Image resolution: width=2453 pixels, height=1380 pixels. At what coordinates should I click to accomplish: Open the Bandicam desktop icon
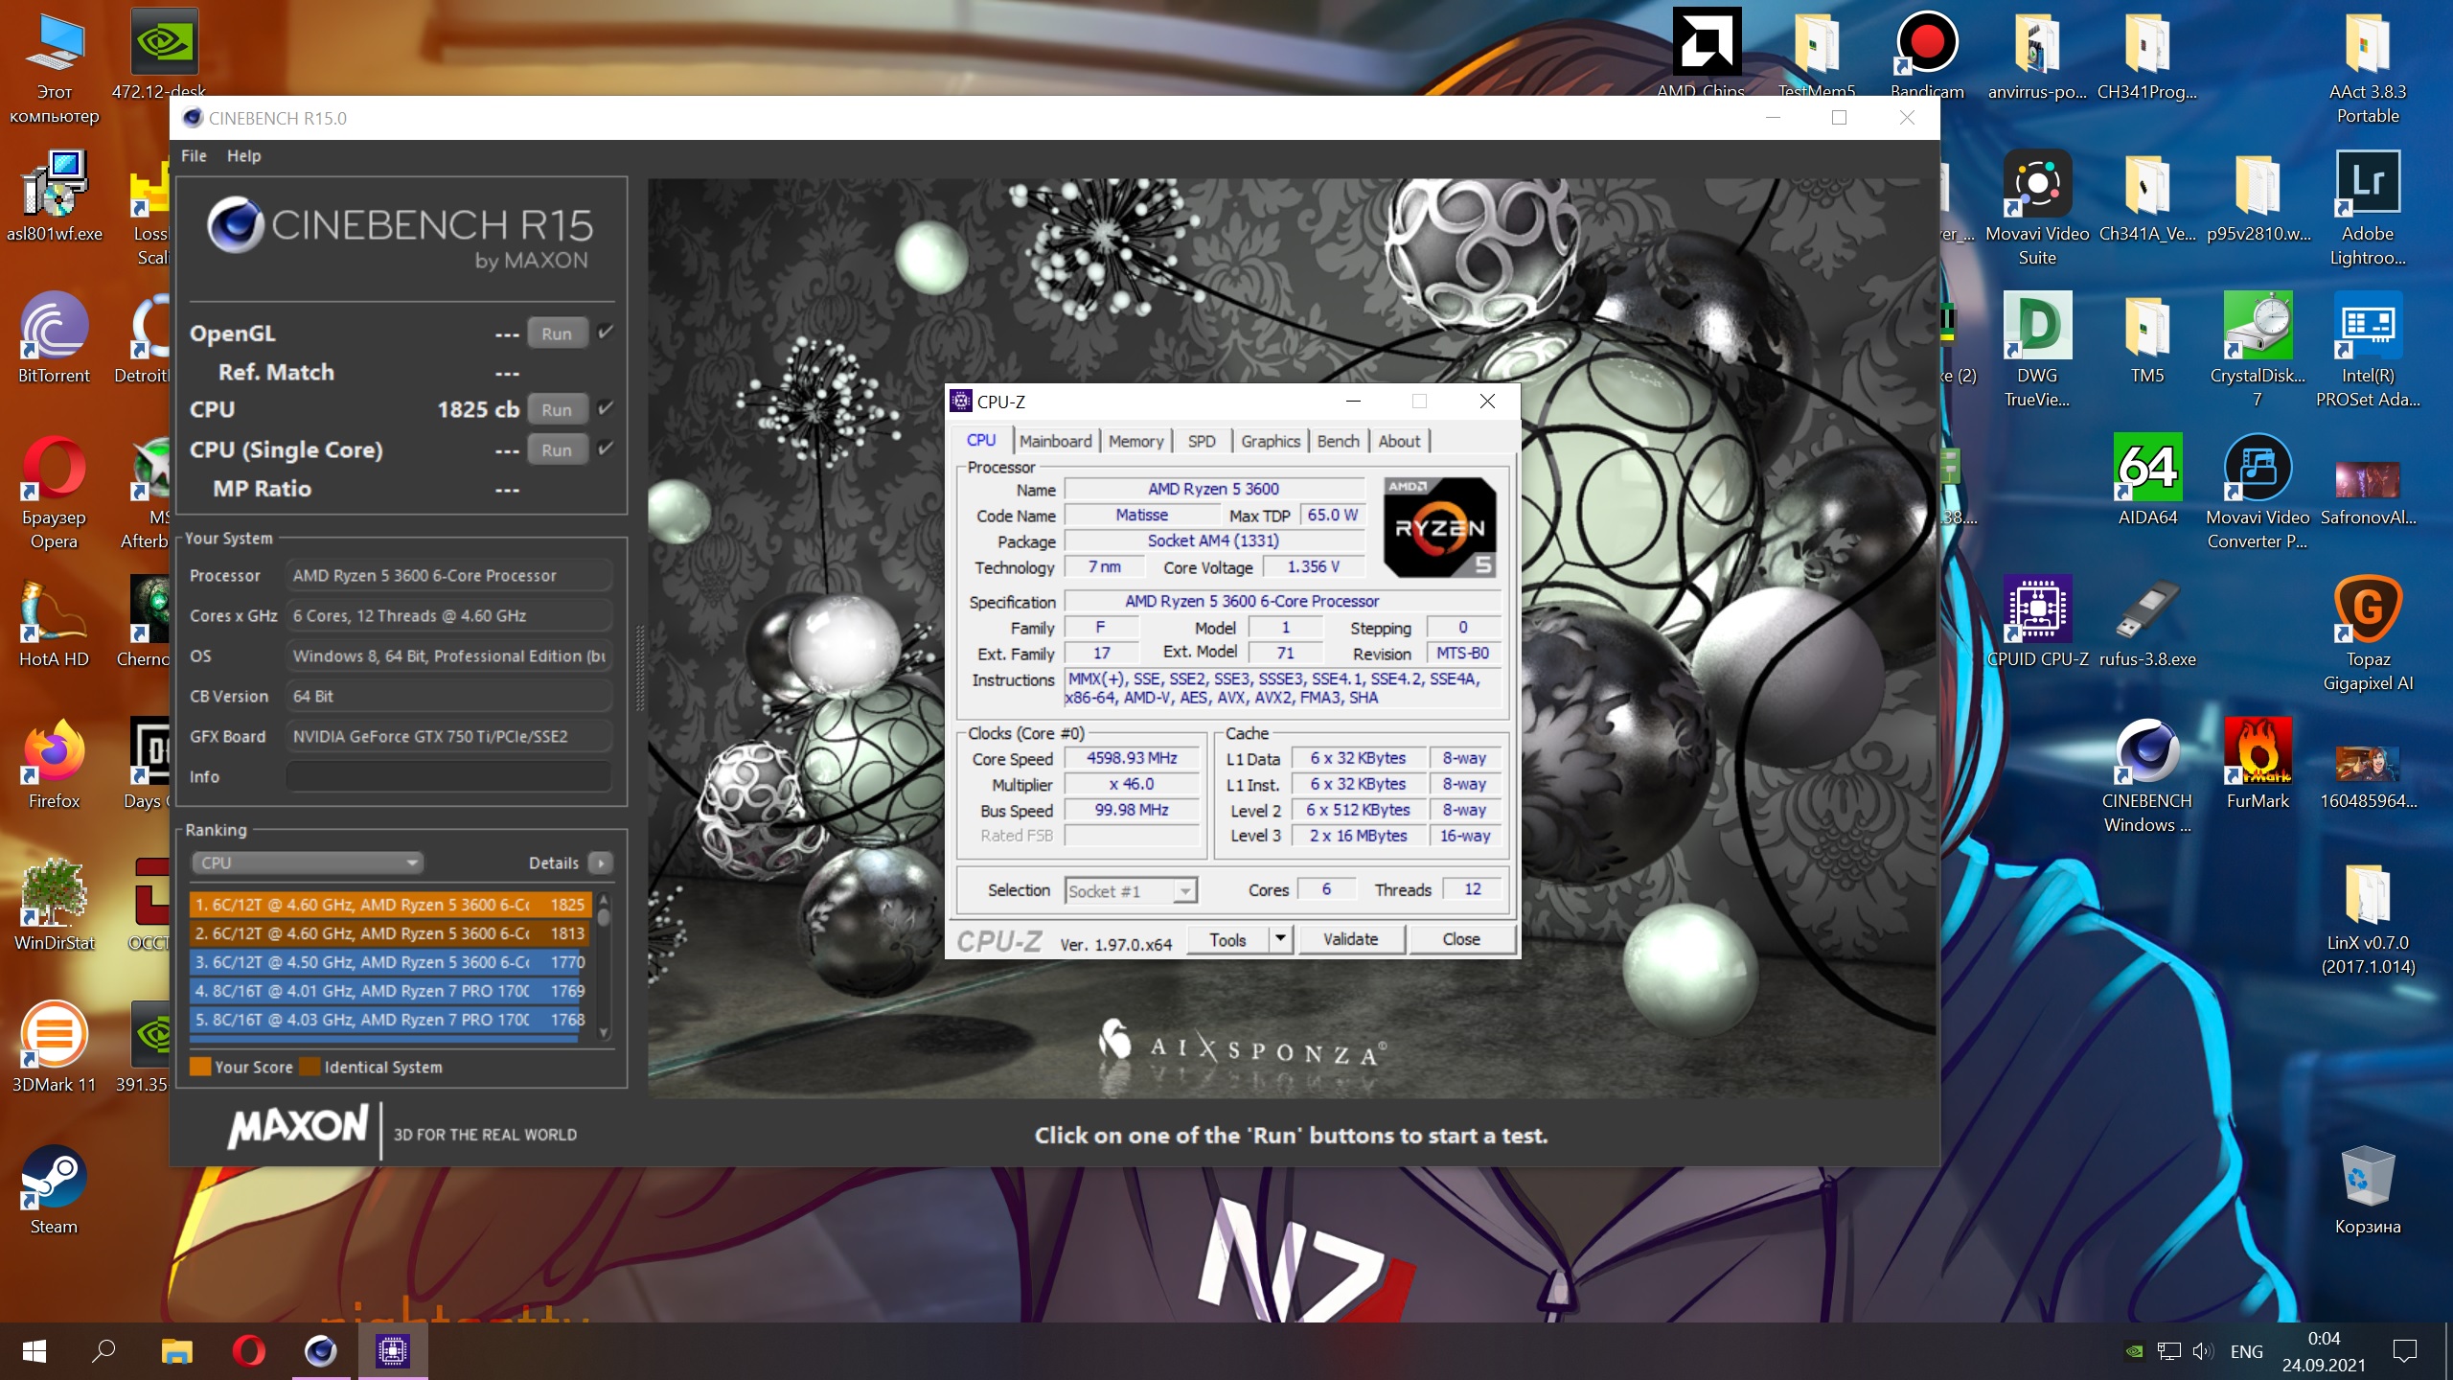coord(1927,54)
